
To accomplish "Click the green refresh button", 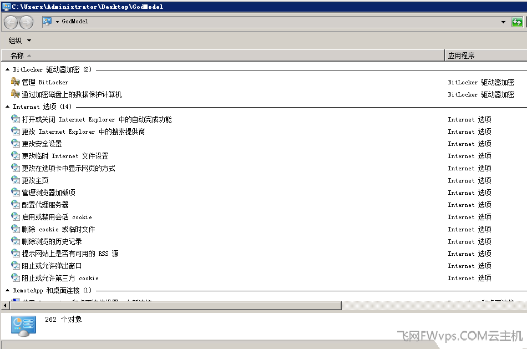I will click(x=517, y=22).
